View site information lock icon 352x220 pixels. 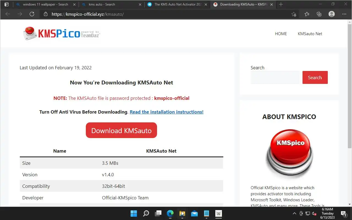point(46,14)
